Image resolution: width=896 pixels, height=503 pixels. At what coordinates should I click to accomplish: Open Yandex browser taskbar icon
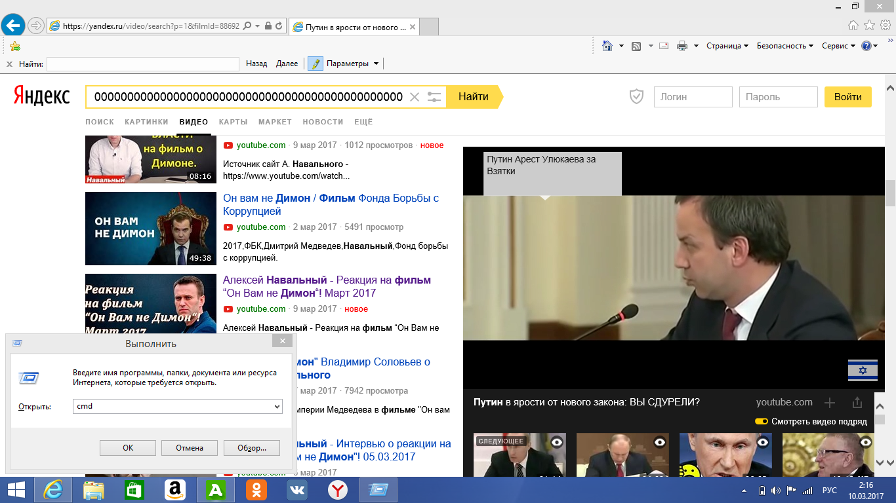click(338, 490)
